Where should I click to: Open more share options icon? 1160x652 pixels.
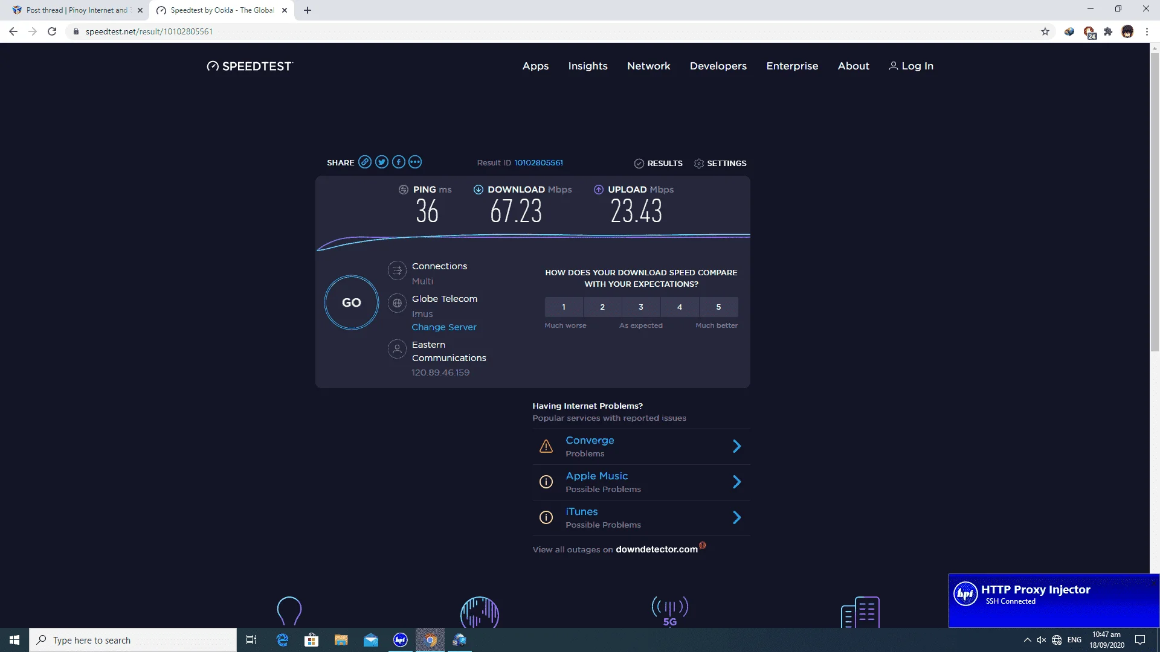(415, 162)
